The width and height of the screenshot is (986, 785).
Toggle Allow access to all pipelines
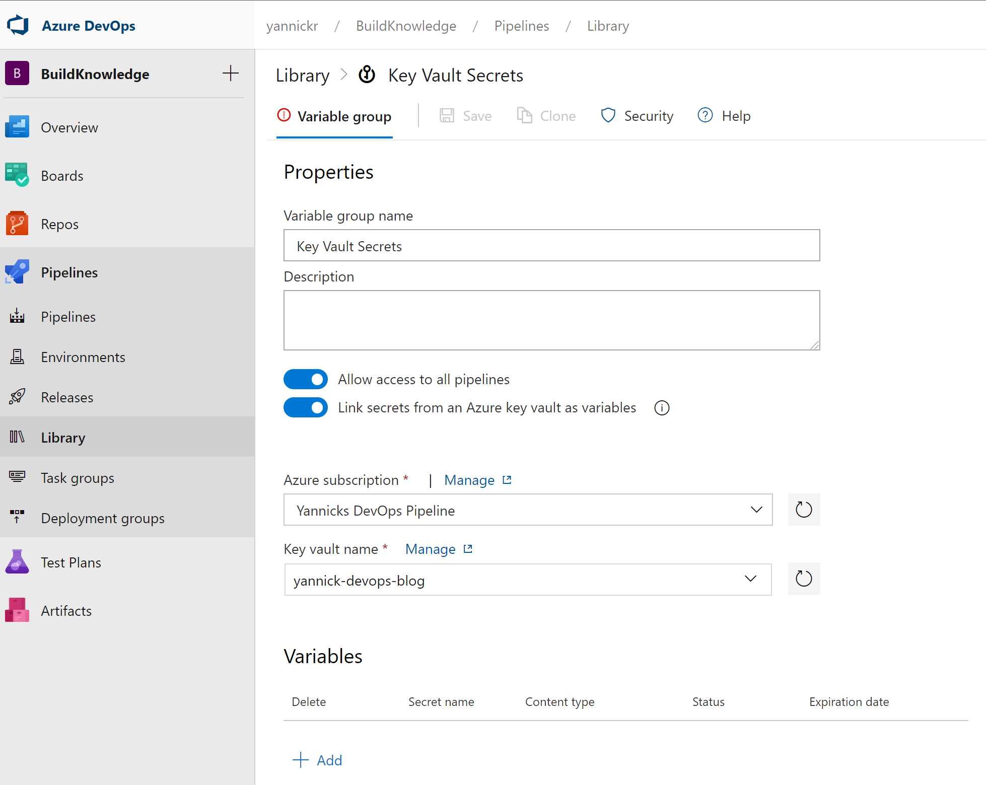(306, 379)
